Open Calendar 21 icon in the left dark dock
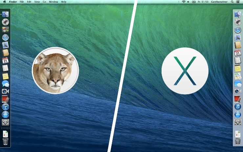 [x=6, y=60]
